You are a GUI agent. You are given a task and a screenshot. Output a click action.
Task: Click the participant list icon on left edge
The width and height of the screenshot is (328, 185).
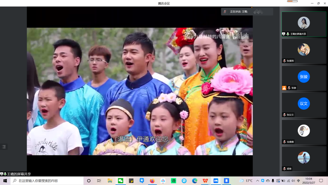point(4,147)
